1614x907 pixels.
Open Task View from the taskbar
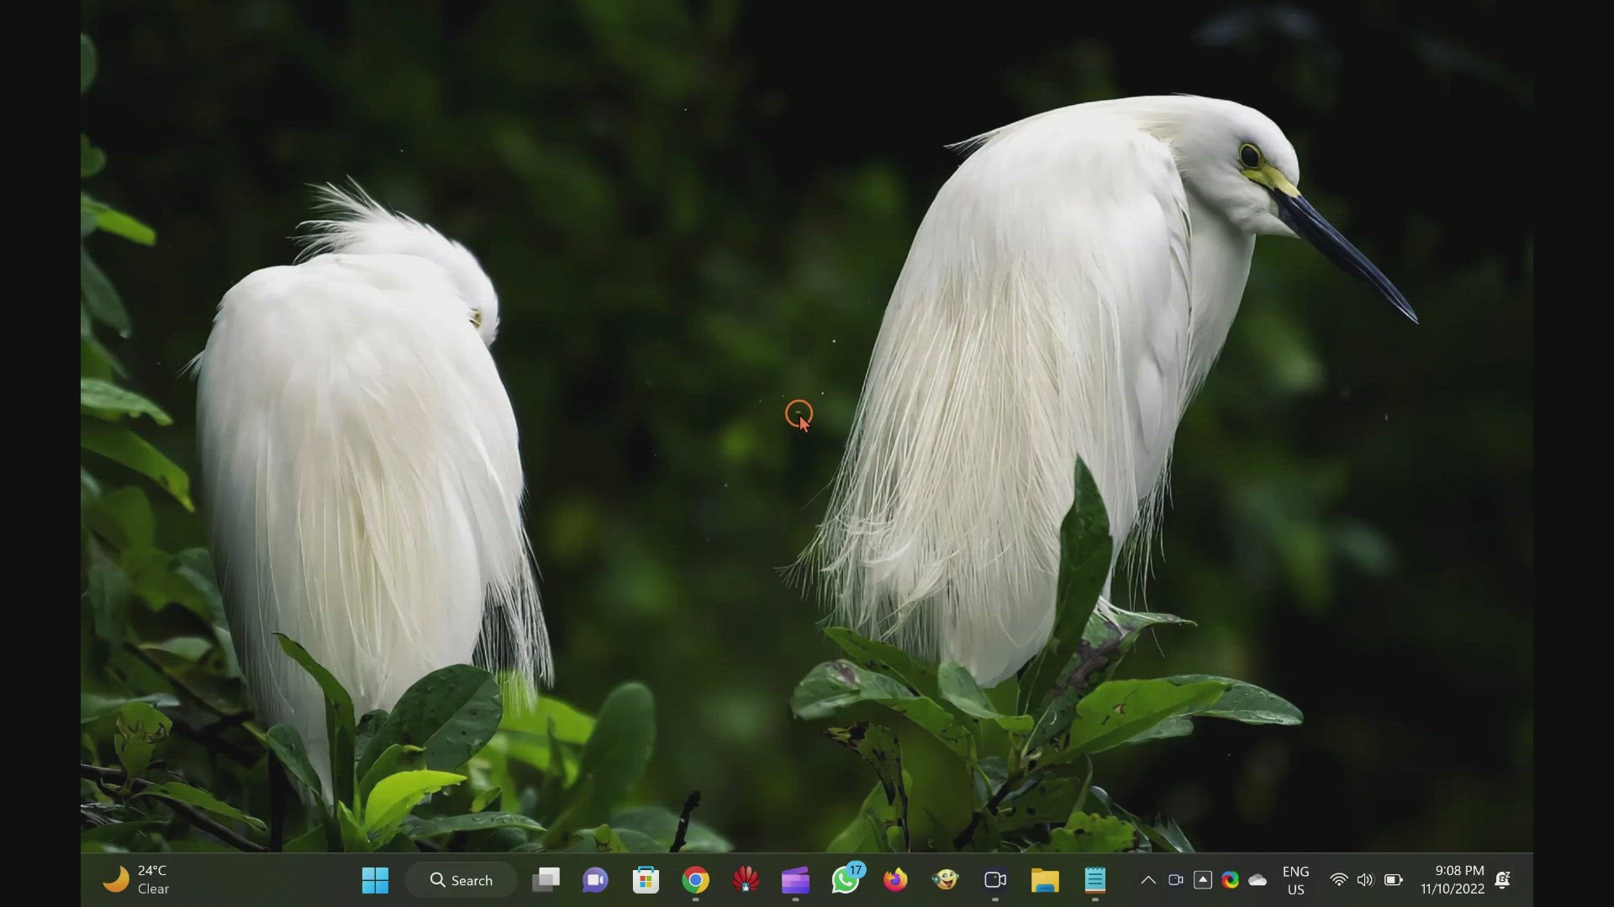[546, 880]
